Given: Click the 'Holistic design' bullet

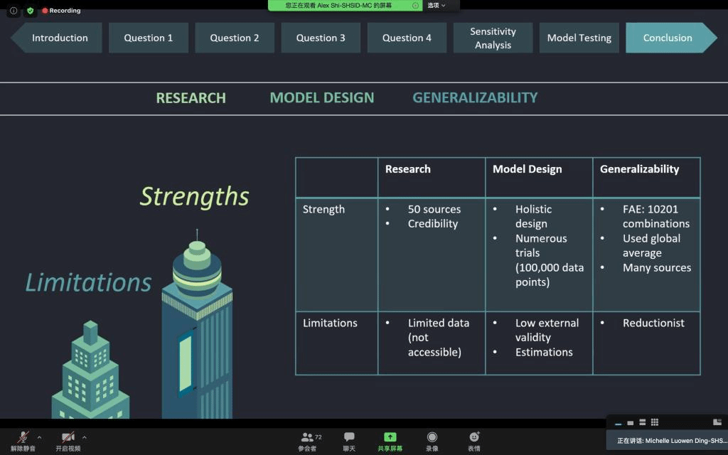Looking at the screenshot, I should point(533,216).
